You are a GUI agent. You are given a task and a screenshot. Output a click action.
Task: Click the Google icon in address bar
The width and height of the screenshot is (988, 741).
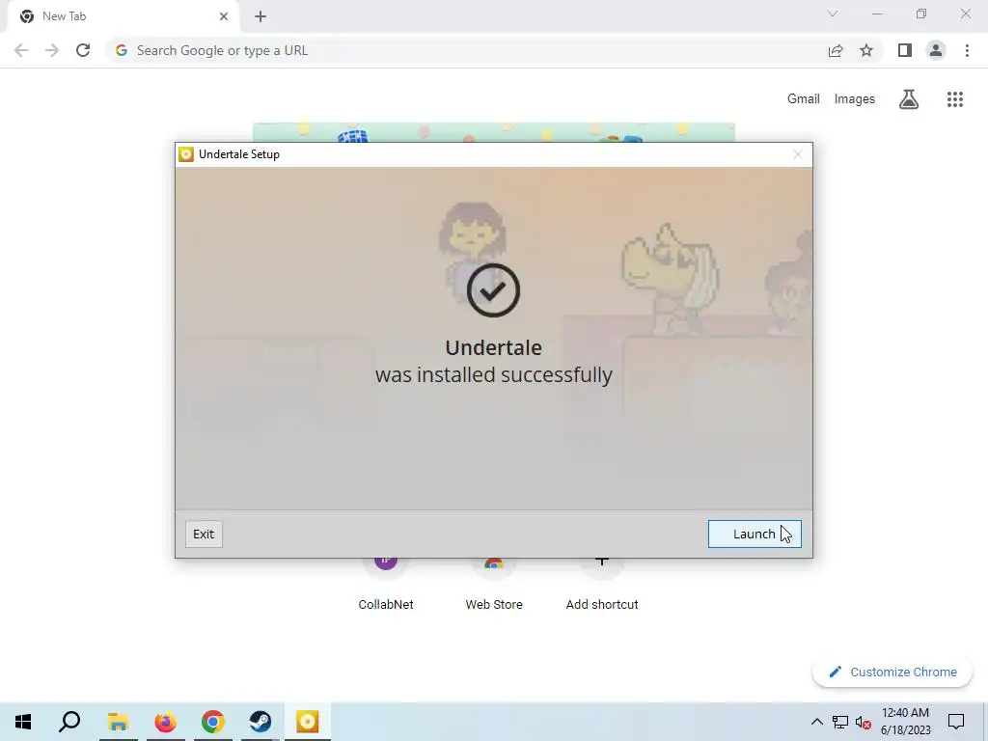122,50
